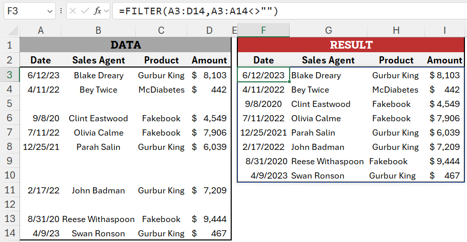Click the Select All corner triangle

point(13,31)
